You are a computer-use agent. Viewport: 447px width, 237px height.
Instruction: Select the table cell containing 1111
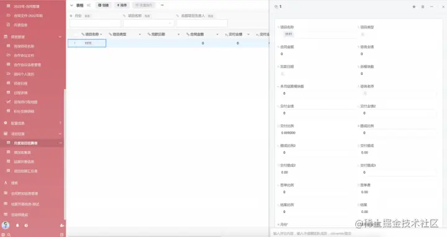[x=87, y=43]
